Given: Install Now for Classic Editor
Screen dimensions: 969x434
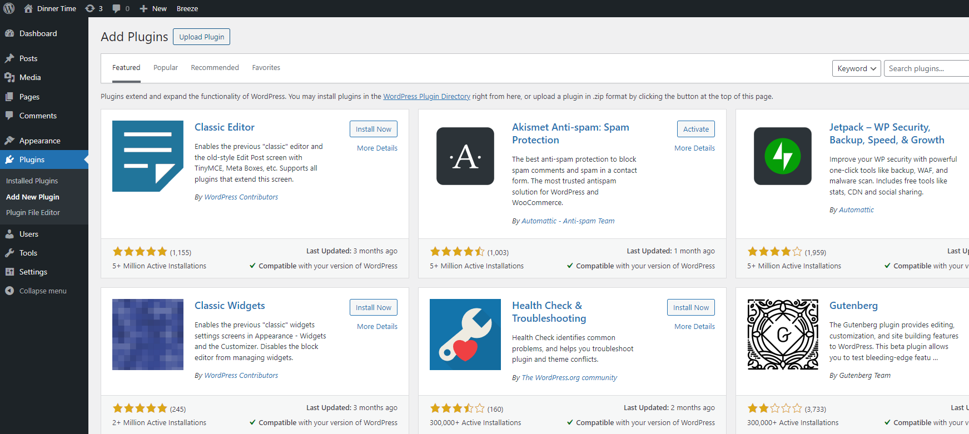Looking at the screenshot, I should [374, 129].
